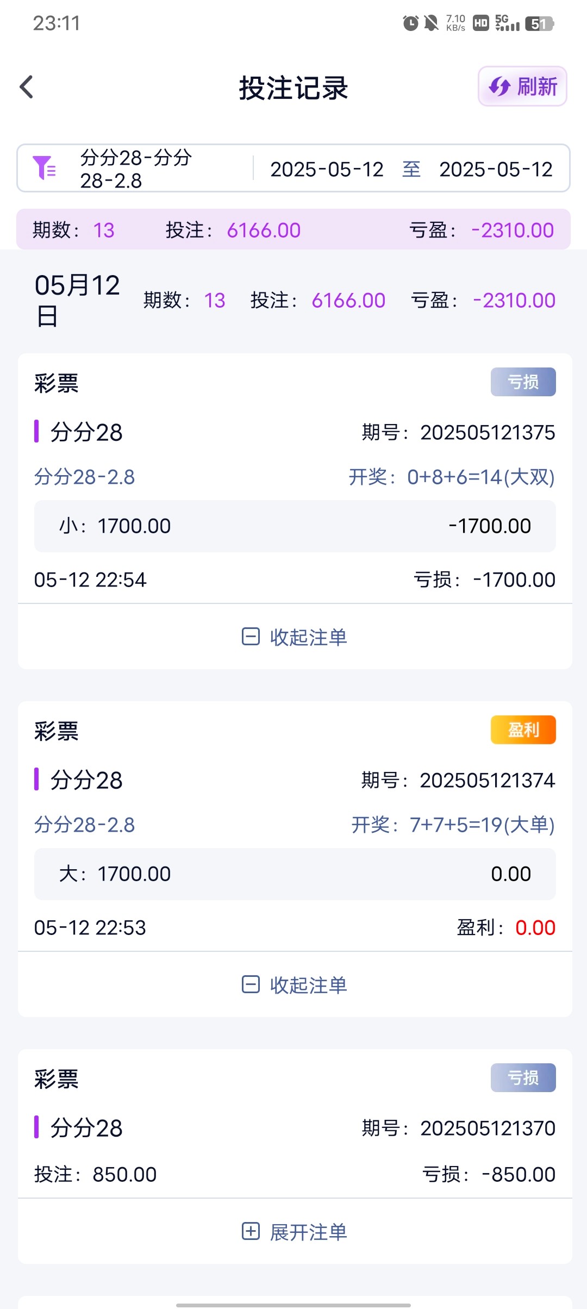Open the purple filter funnel icon
This screenshot has width=587, height=1309.
(x=43, y=168)
